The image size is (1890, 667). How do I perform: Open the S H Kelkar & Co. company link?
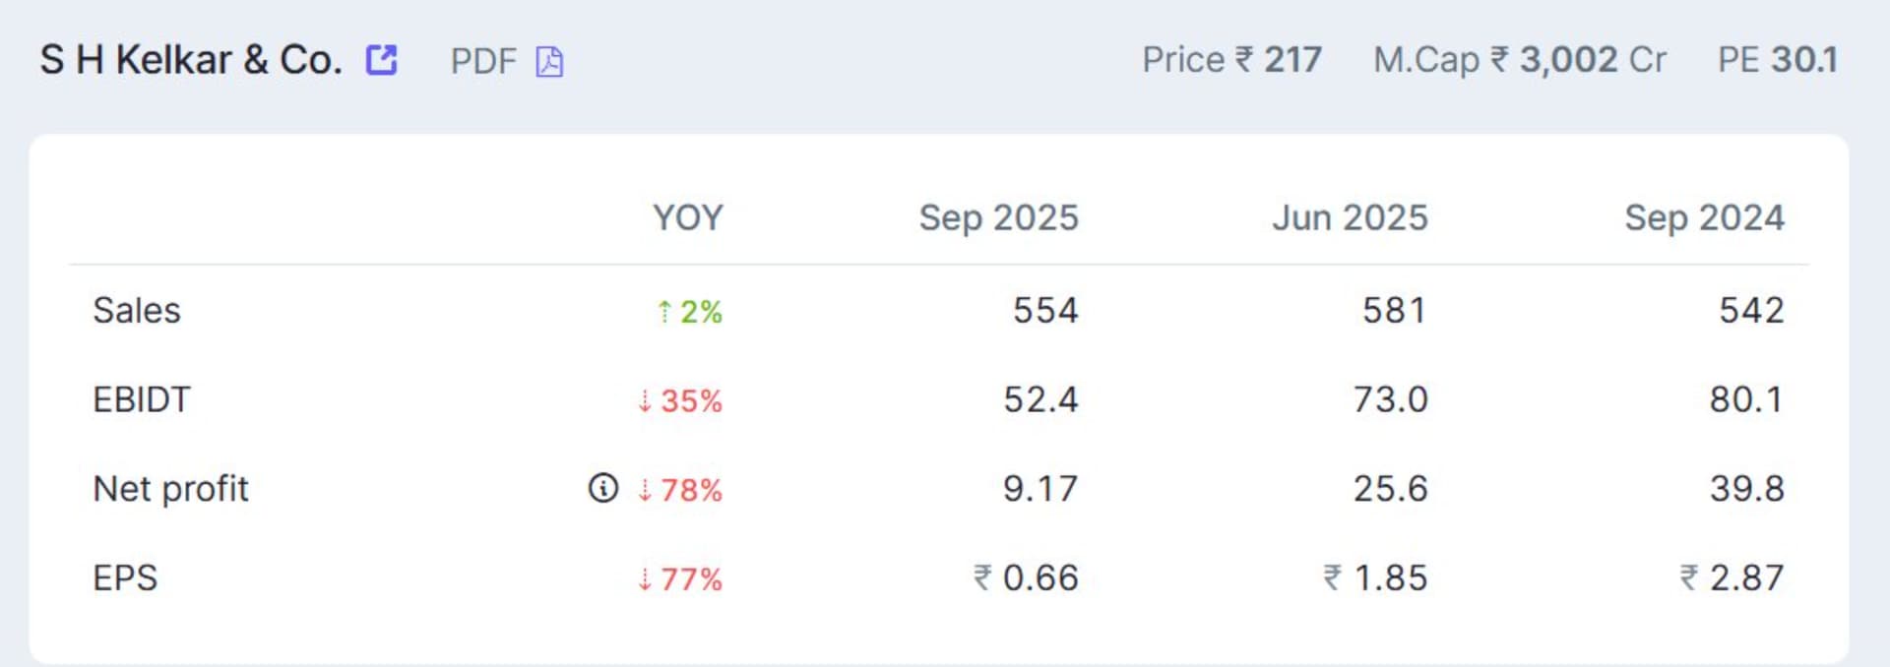[x=191, y=60]
